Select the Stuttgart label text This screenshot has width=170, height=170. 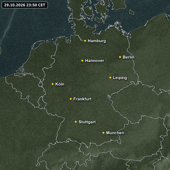pos(87,122)
